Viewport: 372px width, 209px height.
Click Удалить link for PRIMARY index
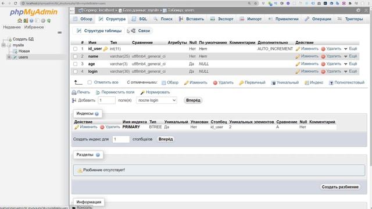(110, 127)
